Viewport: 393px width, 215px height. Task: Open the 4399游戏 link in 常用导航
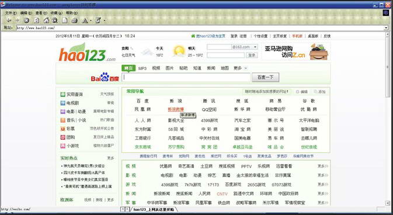(209, 121)
